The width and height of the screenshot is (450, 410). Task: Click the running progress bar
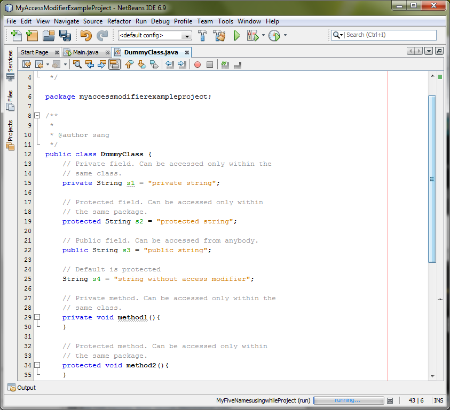(348, 400)
